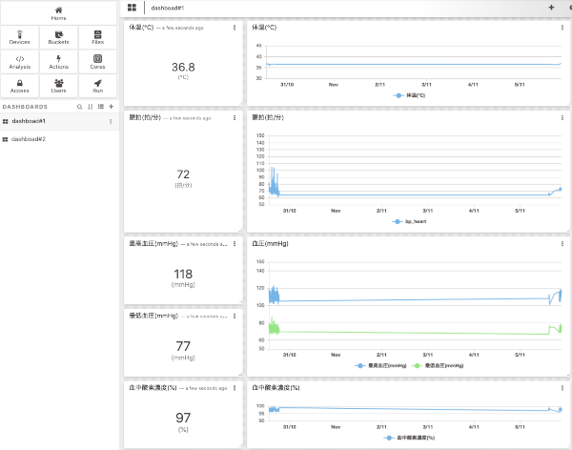Open the Run section

(98, 86)
